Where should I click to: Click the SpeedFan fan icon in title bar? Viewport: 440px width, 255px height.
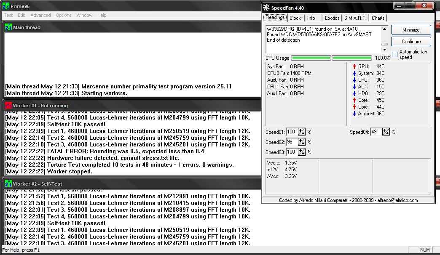[x=266, y=8]
